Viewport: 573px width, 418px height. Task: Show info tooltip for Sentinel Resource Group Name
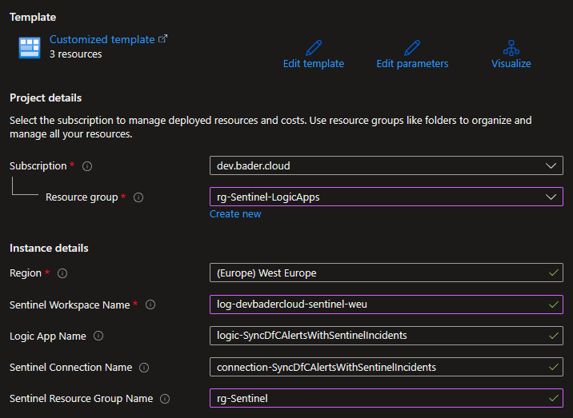point(165,399)
